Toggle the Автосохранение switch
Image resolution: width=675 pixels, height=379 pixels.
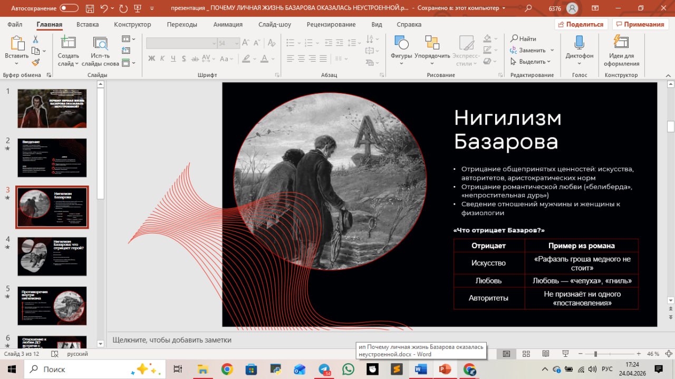(70, 8)
